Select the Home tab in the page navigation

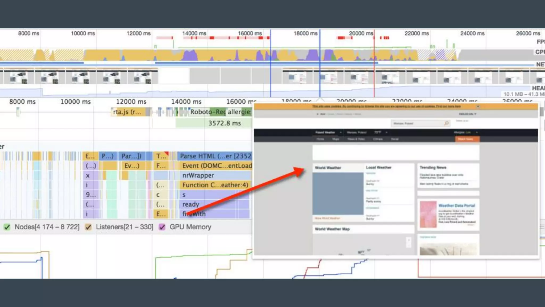(320, 139)
